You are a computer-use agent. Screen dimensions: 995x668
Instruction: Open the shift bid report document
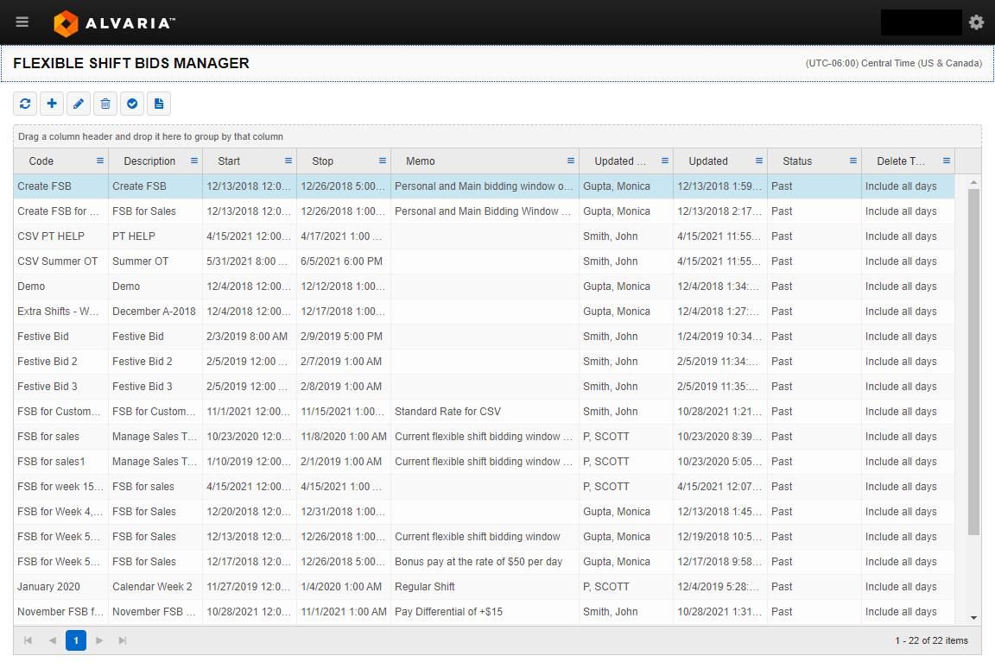pos(159,104)
